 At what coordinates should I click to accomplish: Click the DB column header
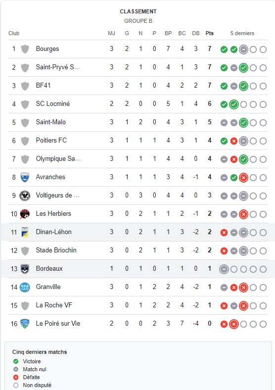coord(196,33)
